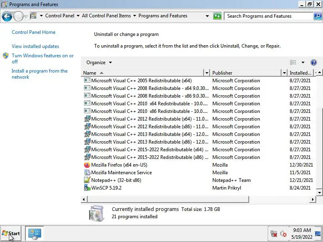The width and height of the screenshot is (323, 242).
Task: Expand dropdown arrow before Control Panel breadcrumb
Action: click(41, 16)
